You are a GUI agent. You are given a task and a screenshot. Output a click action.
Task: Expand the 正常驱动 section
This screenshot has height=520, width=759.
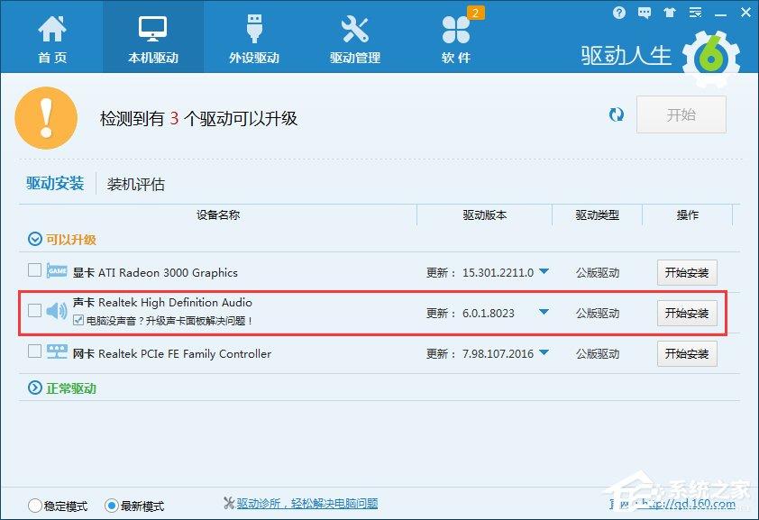35,388
